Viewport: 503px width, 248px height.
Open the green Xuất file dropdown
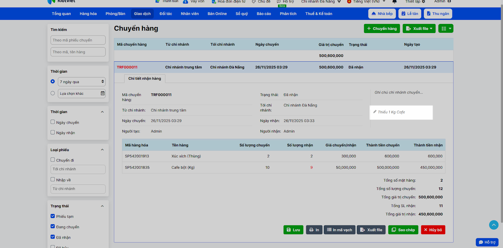[419, 29]
